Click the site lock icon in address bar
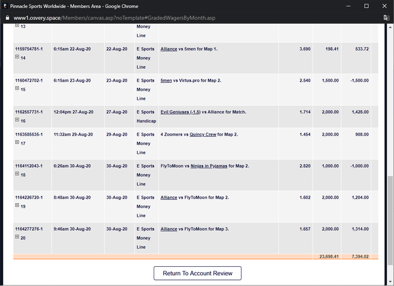Viewport: 394px width, 286px height. point(7,18)
